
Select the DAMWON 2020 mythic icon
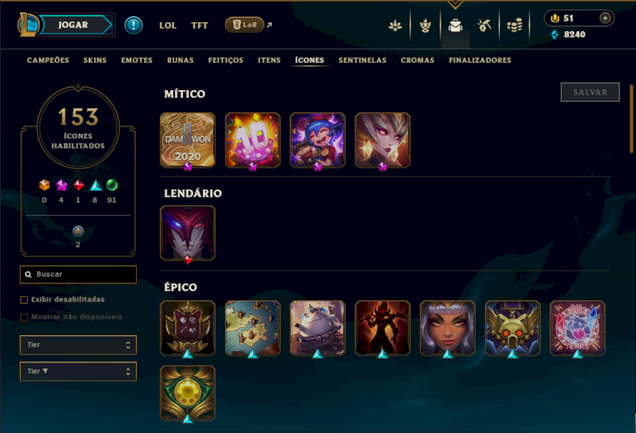click(188, 140)
